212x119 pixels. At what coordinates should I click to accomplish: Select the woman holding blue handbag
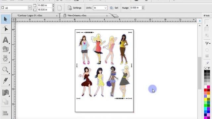coord(112,81)
